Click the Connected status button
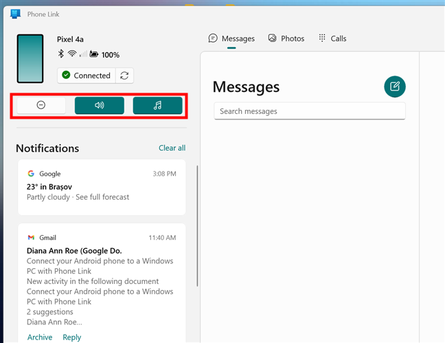 (x=87, y=75)
